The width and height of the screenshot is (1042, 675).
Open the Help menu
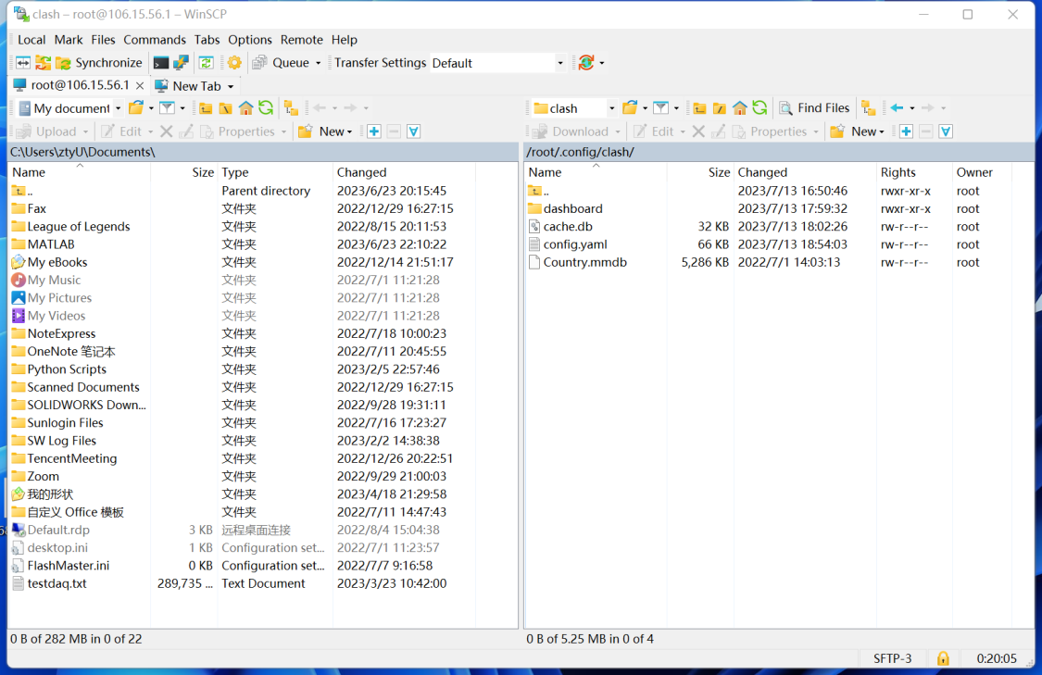point(345,40)
